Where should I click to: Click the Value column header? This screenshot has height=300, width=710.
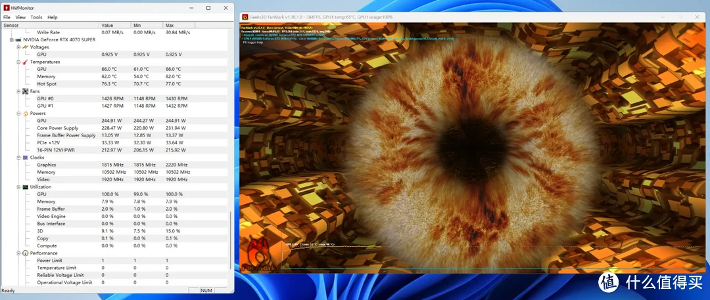tap(115, 26)
